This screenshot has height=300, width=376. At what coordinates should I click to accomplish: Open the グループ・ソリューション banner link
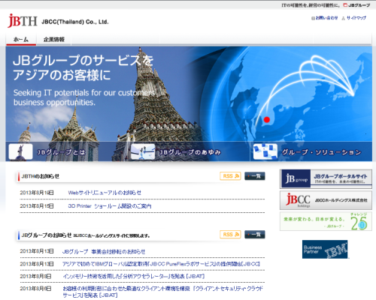click(x=322, y=152)
